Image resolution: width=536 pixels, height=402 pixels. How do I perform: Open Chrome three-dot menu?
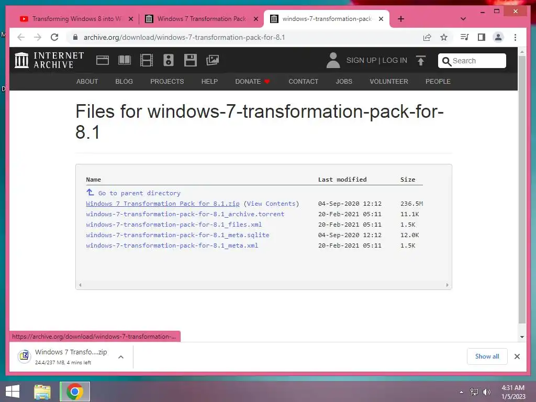click(x=515, y=37)
